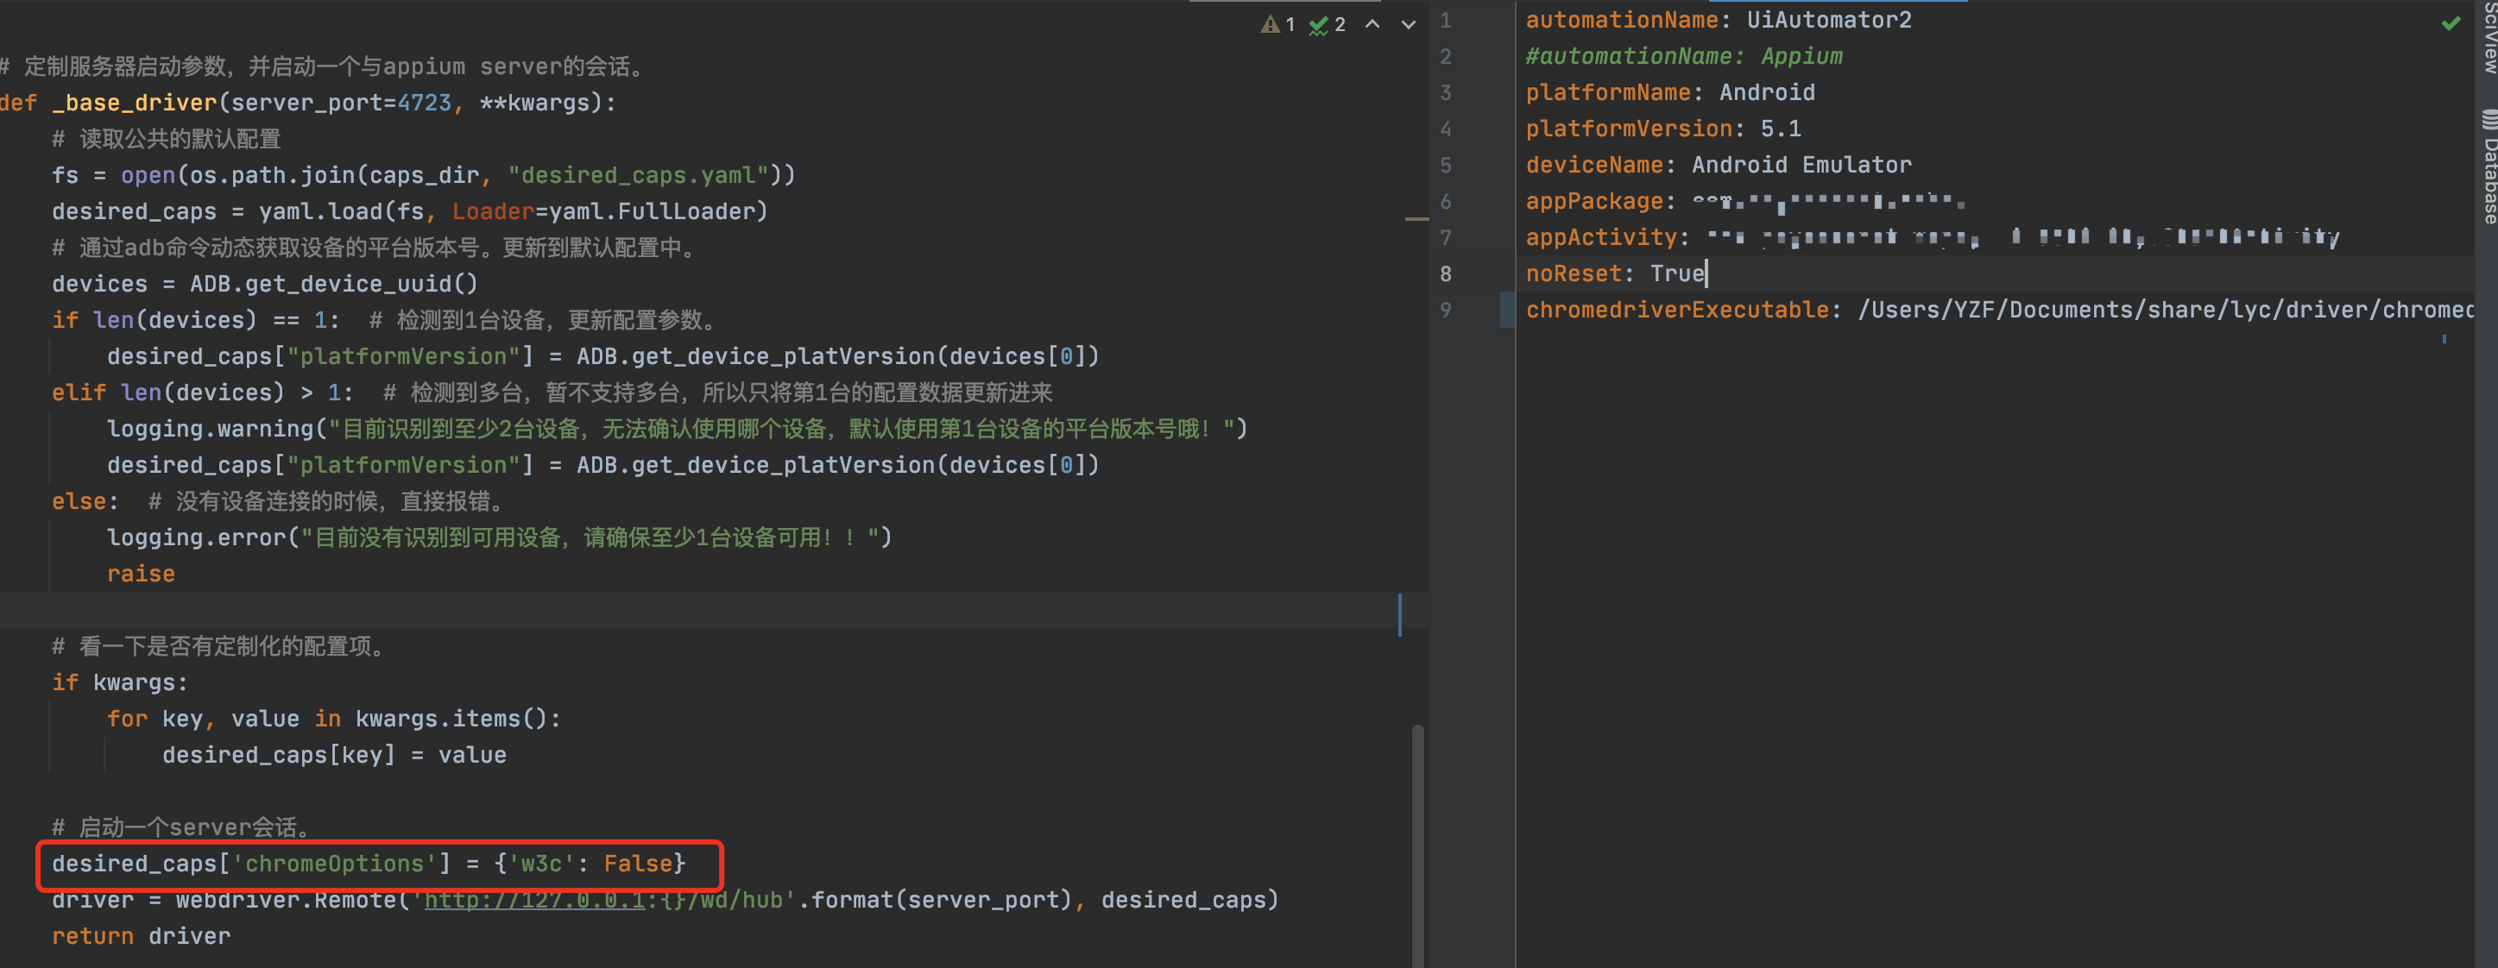Open the Database tool window tab
Screen dimensions: 2498x968
[x=2489, y=179]
